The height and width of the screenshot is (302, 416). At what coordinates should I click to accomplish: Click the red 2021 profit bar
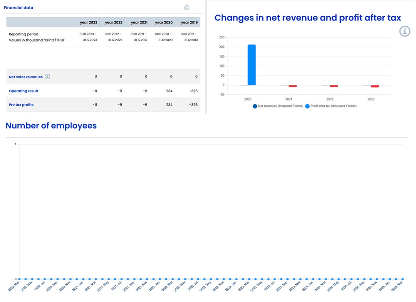pyautogui.click(x=293, y=86)
